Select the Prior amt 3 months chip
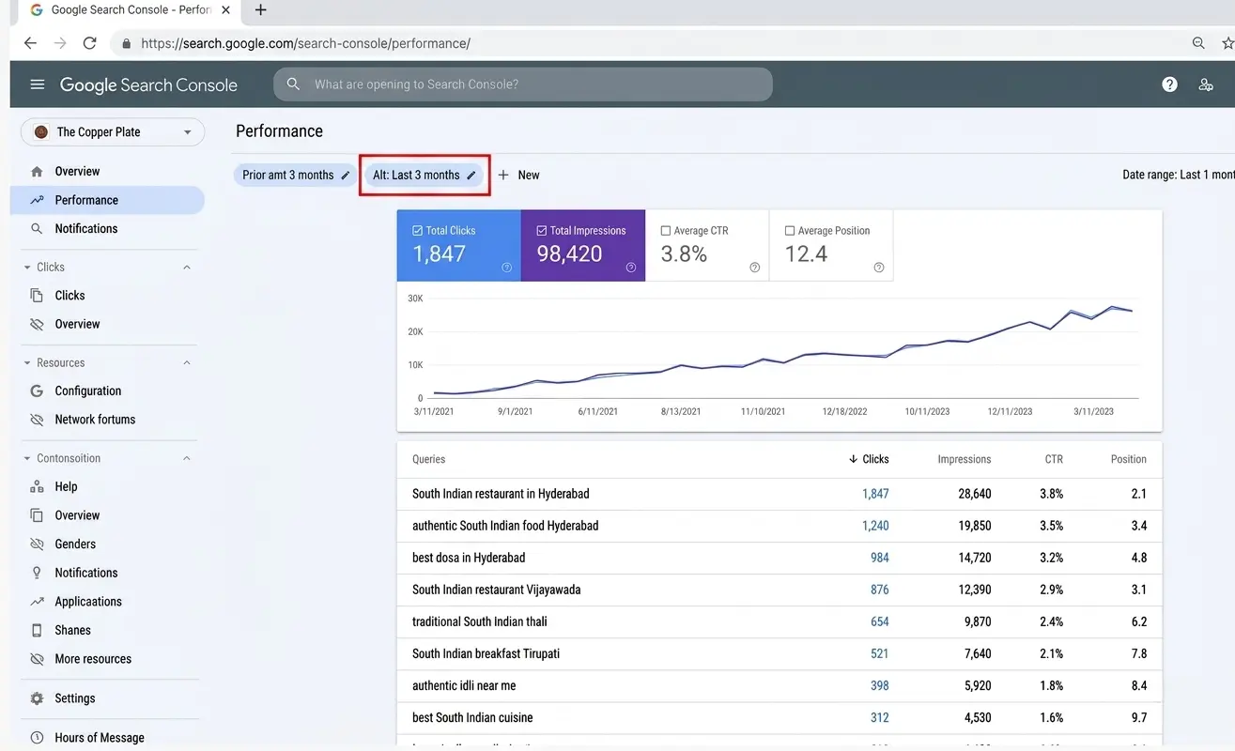 coord(295,176)
